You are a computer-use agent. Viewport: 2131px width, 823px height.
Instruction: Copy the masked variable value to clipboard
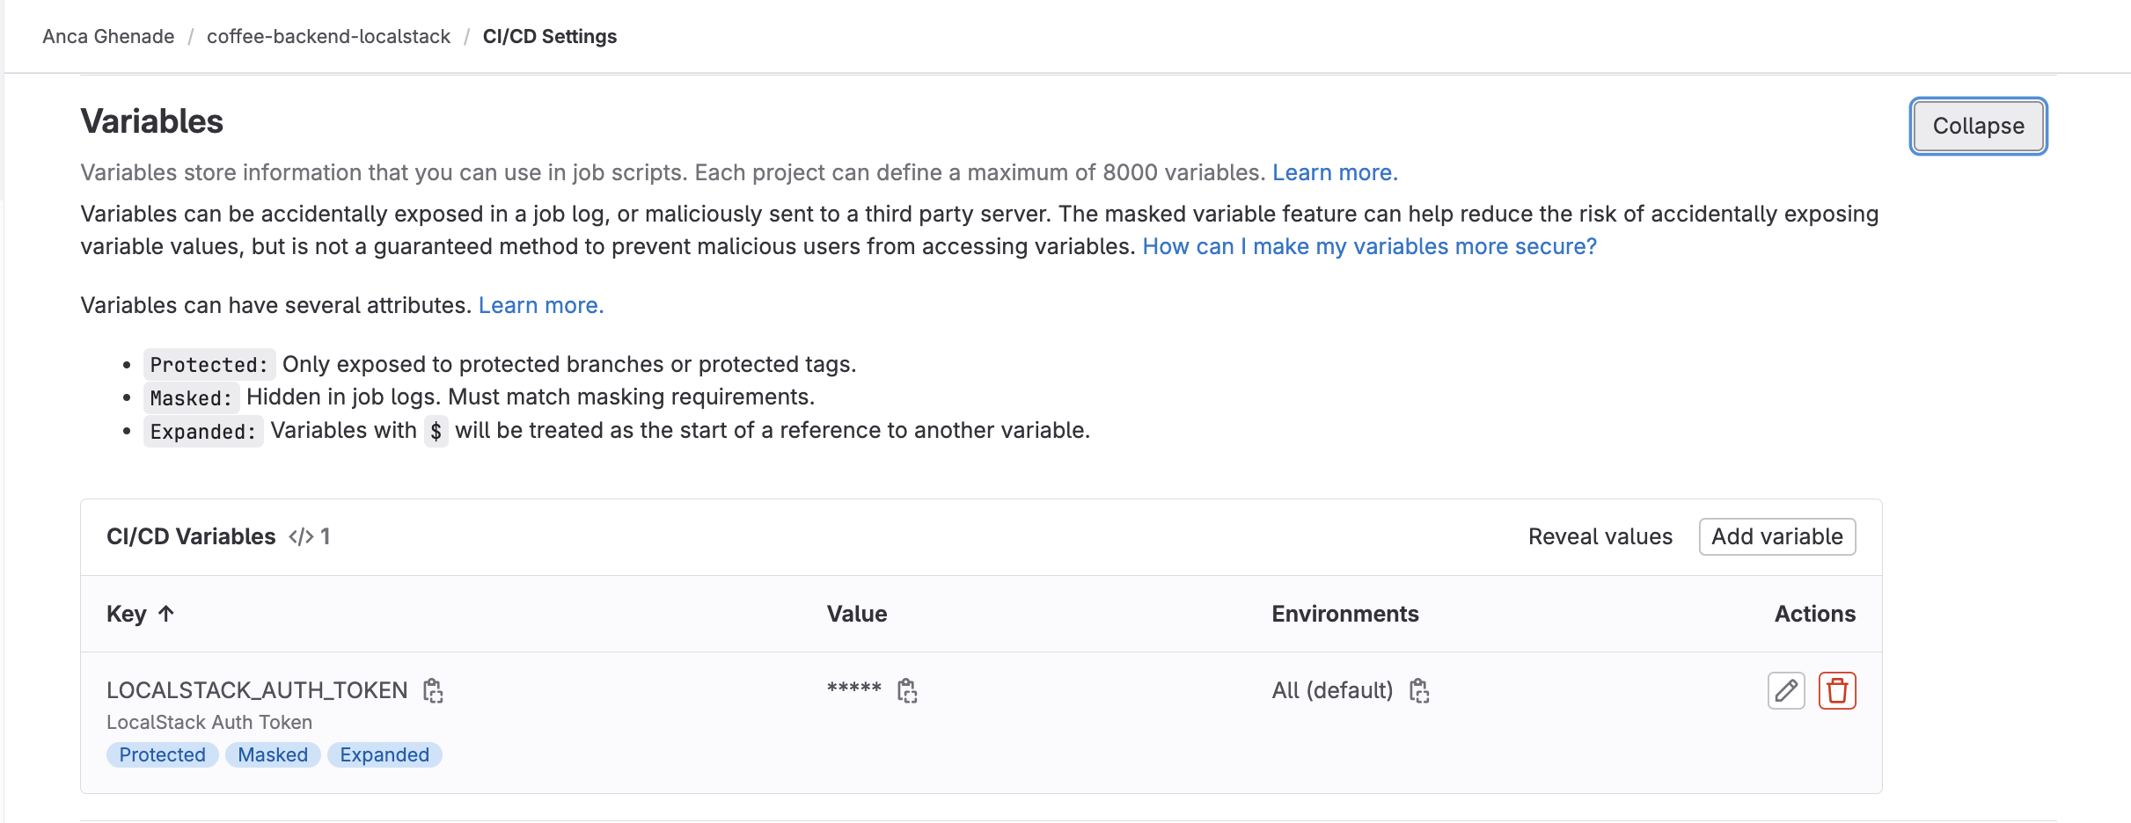pos(907,690)
